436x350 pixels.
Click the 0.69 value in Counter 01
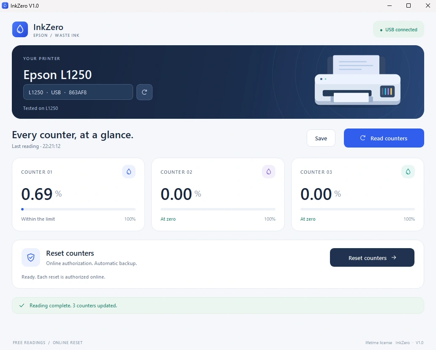[x=37, y=194]
